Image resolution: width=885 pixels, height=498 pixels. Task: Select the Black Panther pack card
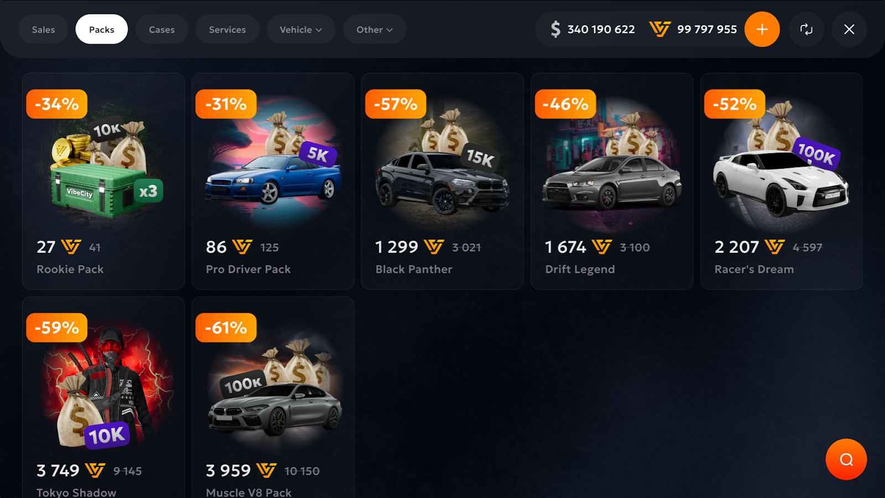tap(442, 181)
